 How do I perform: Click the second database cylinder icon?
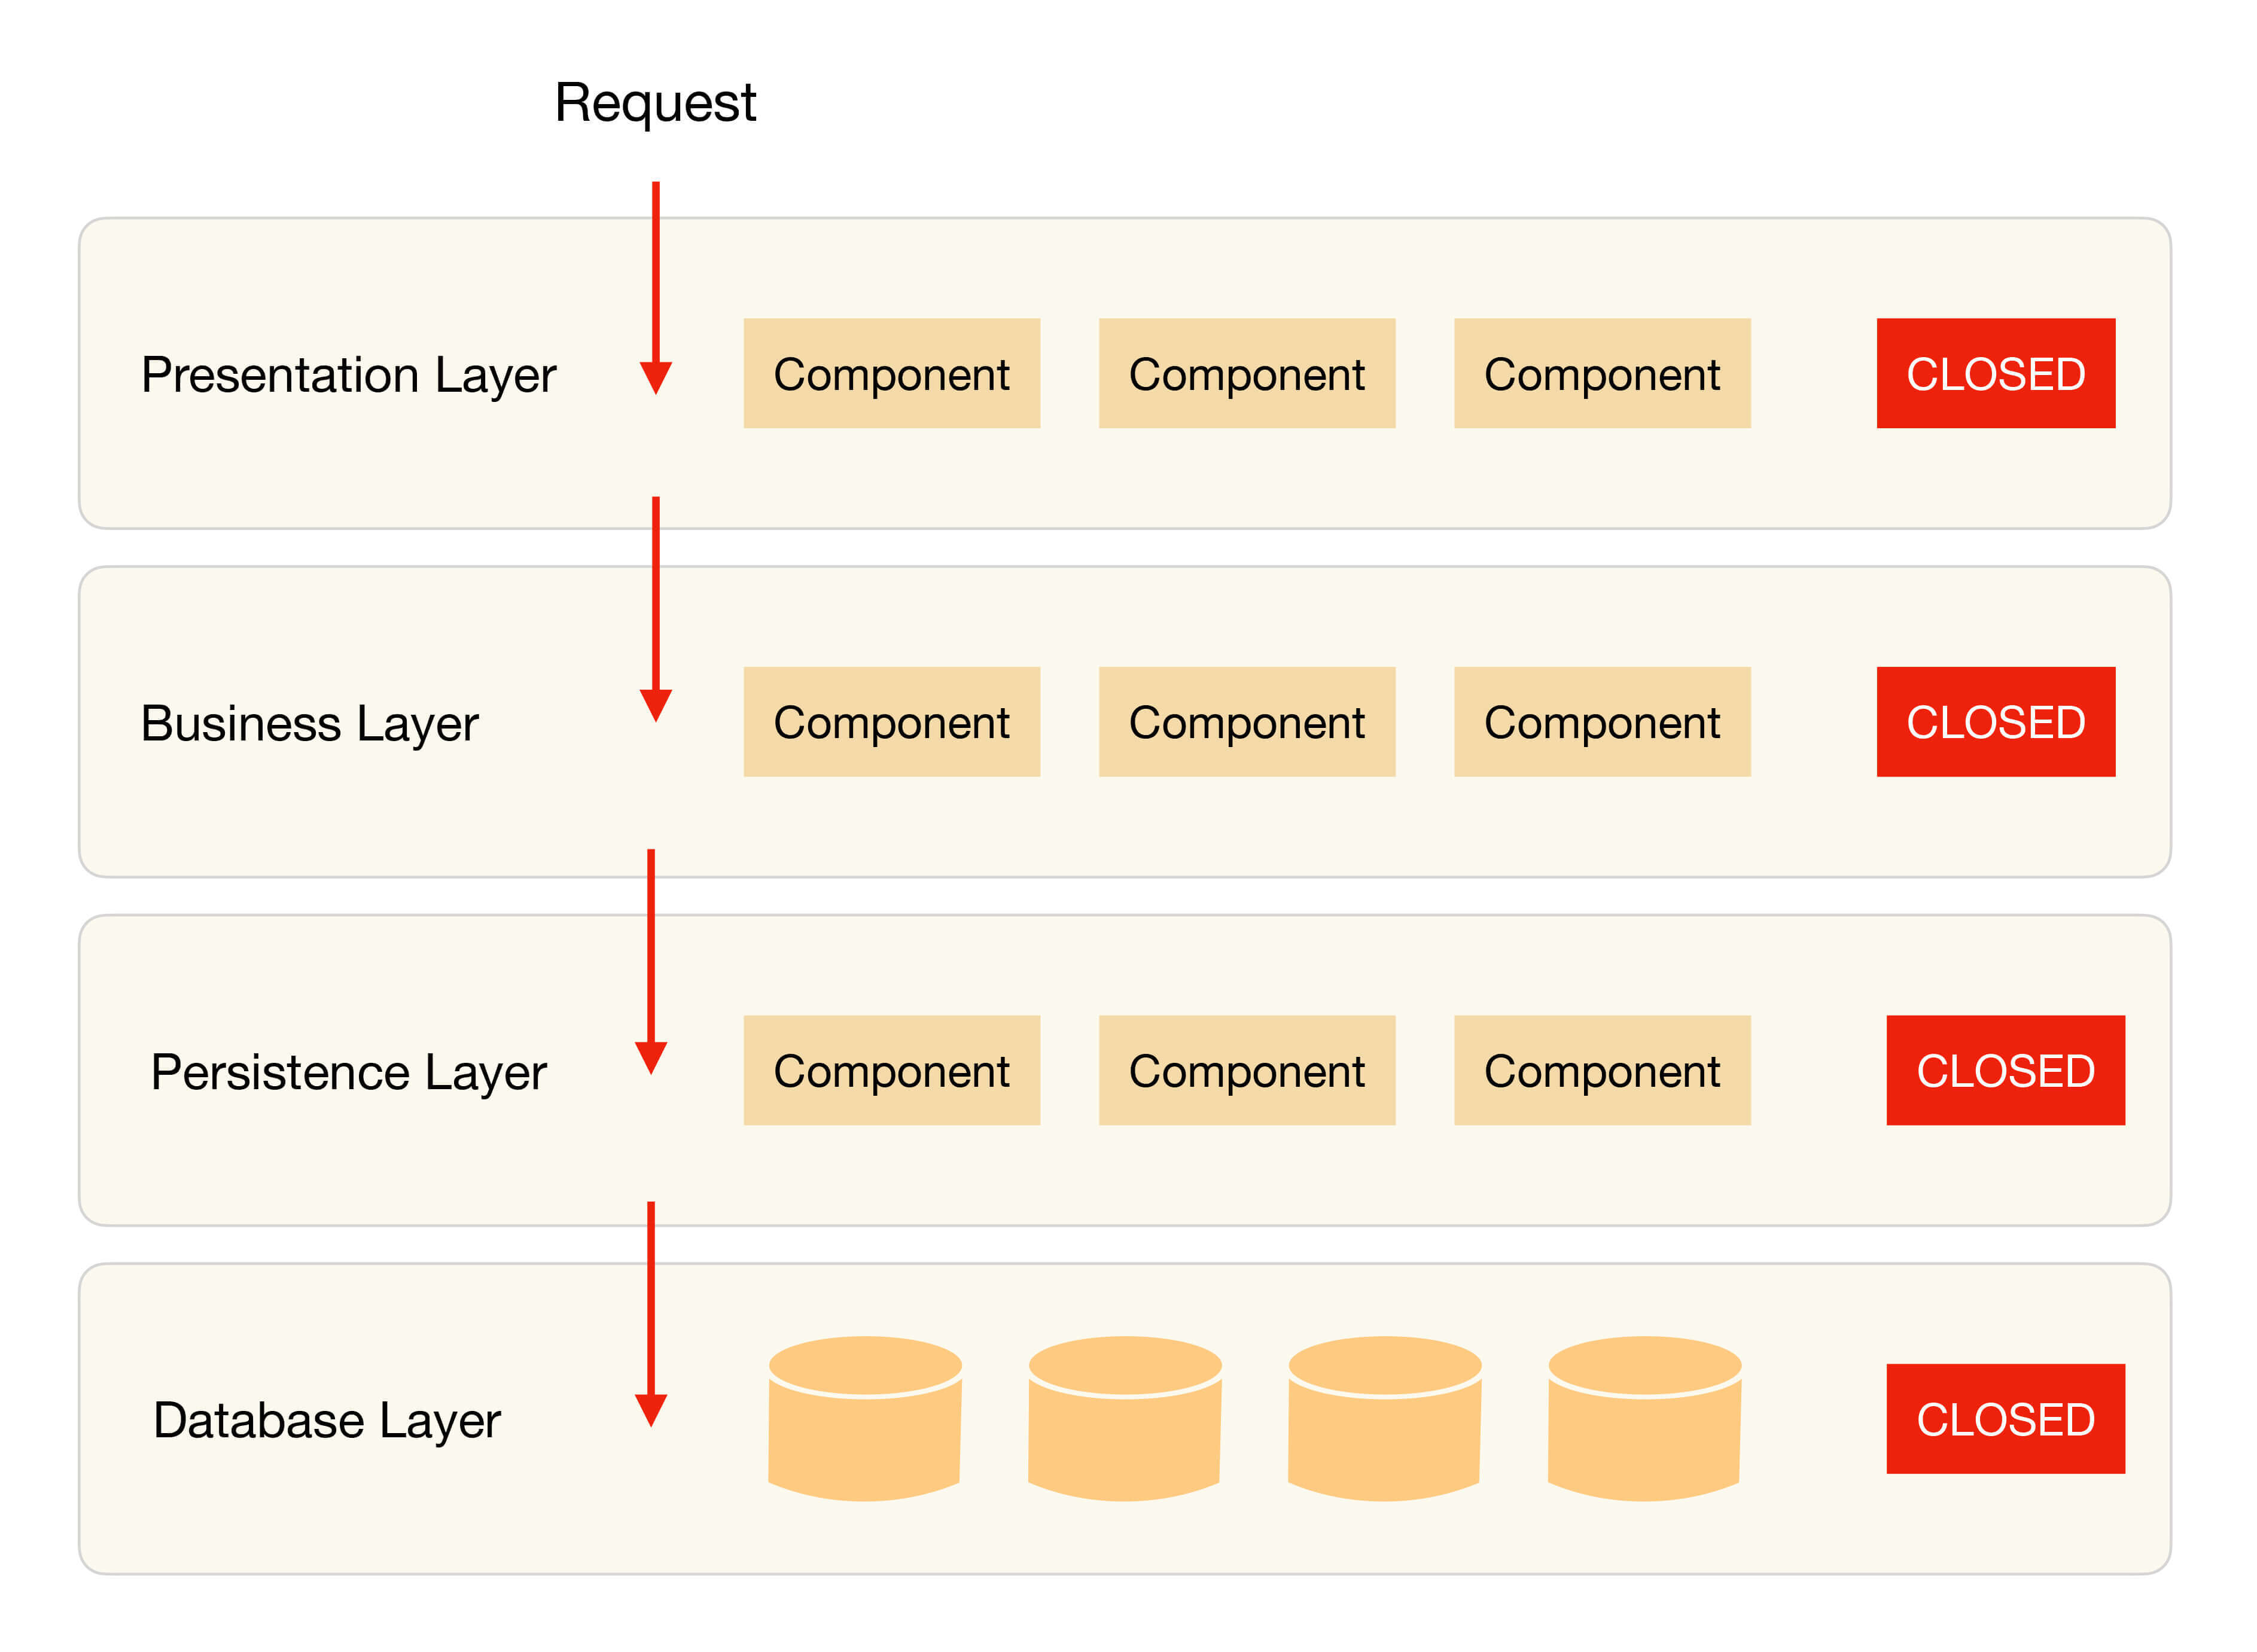click(1124, 1419)
